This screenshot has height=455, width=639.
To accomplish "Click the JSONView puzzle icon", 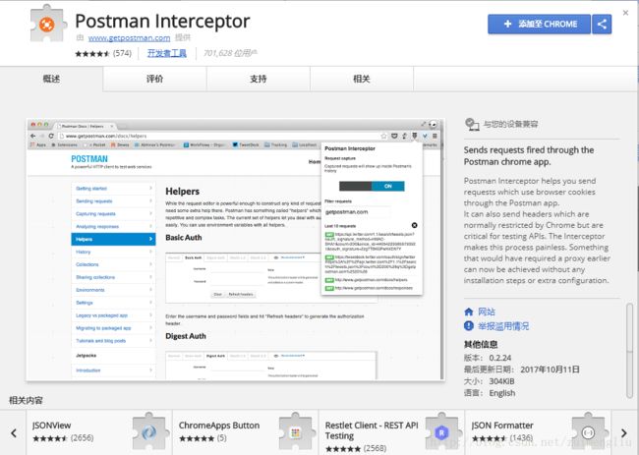I will point(149,431).
